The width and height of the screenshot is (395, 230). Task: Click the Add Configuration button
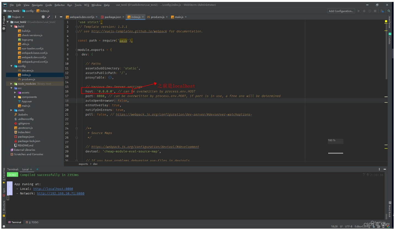point(341,11)
